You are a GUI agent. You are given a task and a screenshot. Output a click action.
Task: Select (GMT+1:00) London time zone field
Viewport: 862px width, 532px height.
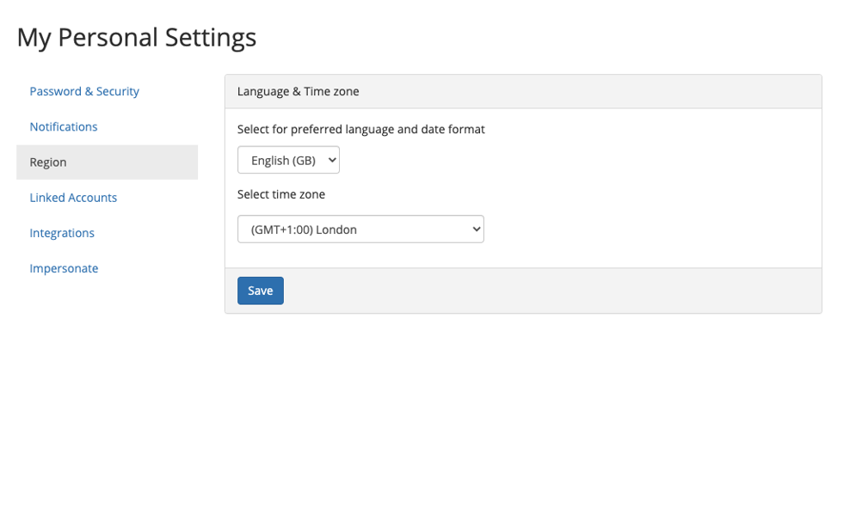tap(360, 229)
